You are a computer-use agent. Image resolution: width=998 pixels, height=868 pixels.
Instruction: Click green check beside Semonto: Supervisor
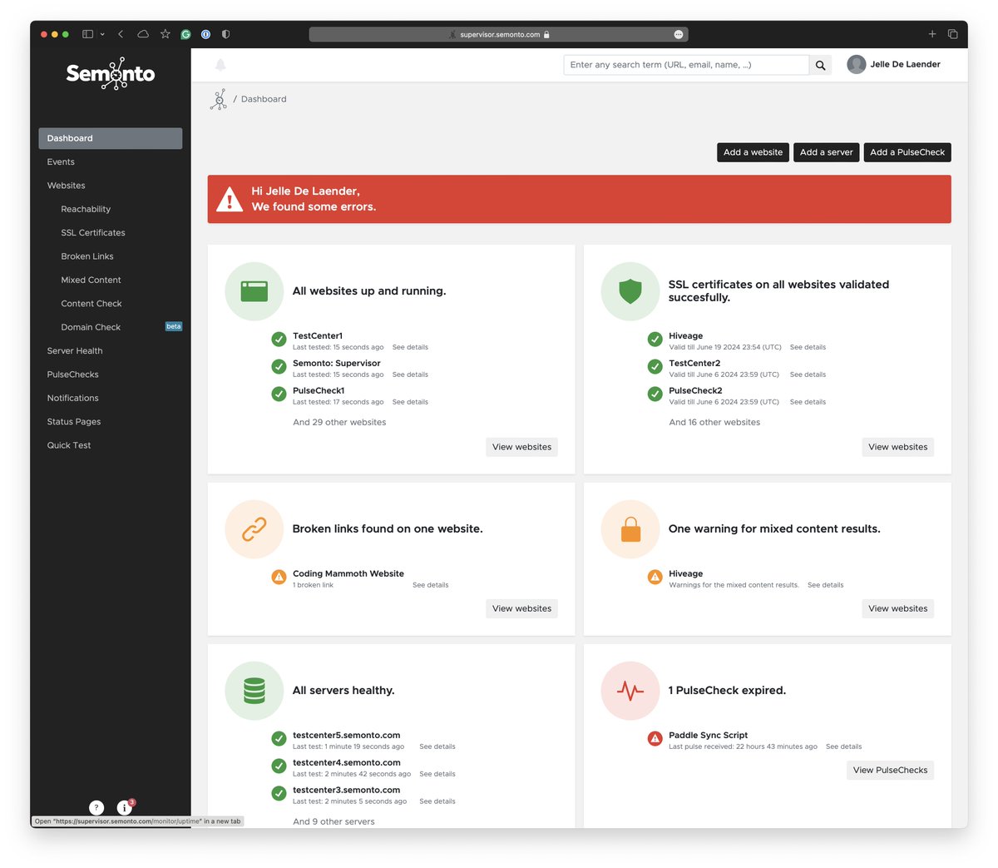pos(279,366)
